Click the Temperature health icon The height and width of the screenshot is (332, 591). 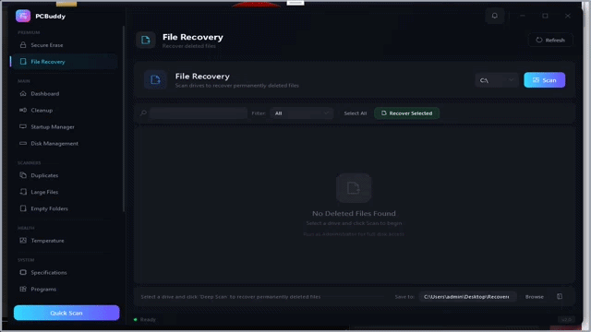23,240
